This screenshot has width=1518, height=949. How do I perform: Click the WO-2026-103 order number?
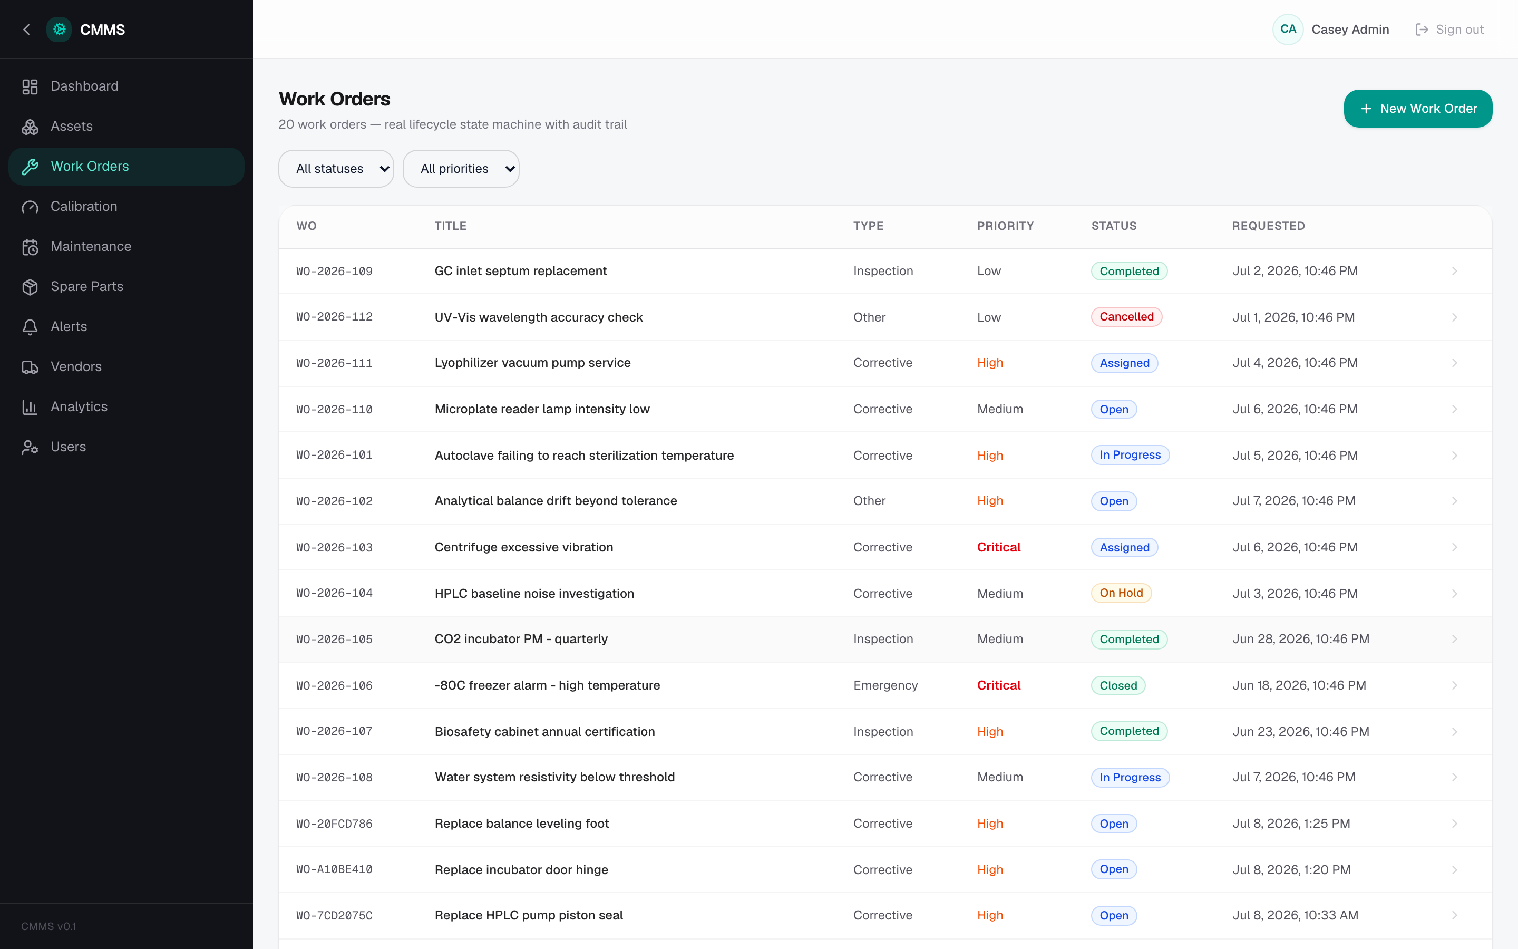coord(334,548)
